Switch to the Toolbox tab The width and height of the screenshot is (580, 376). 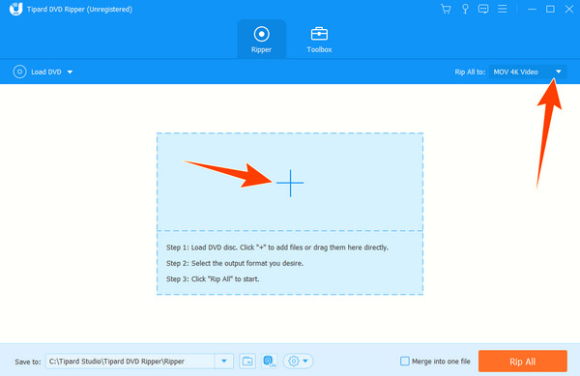pos(319,40)
